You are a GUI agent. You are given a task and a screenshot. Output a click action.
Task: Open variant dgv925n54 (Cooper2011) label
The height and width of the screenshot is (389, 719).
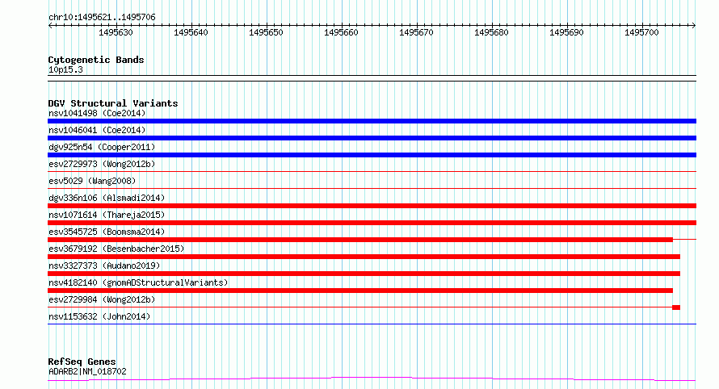point(102,147)
